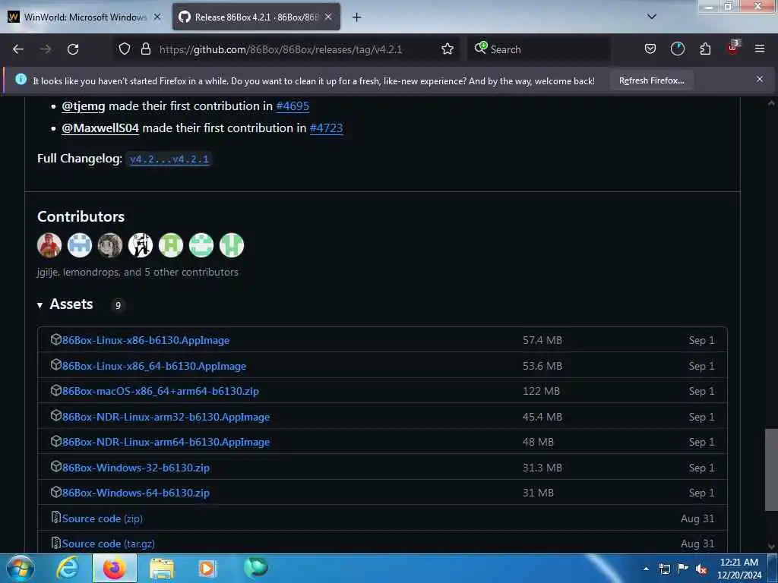
Task: Download 86Box-Linux-x86-b6130.AppImage
Action: tap(146, 341)
